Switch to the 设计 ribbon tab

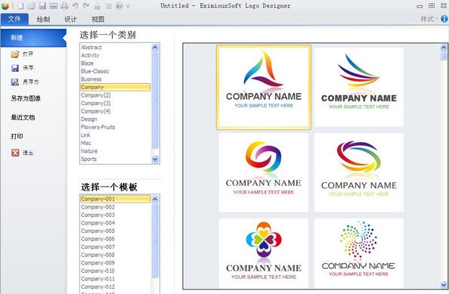click(70, 19)
